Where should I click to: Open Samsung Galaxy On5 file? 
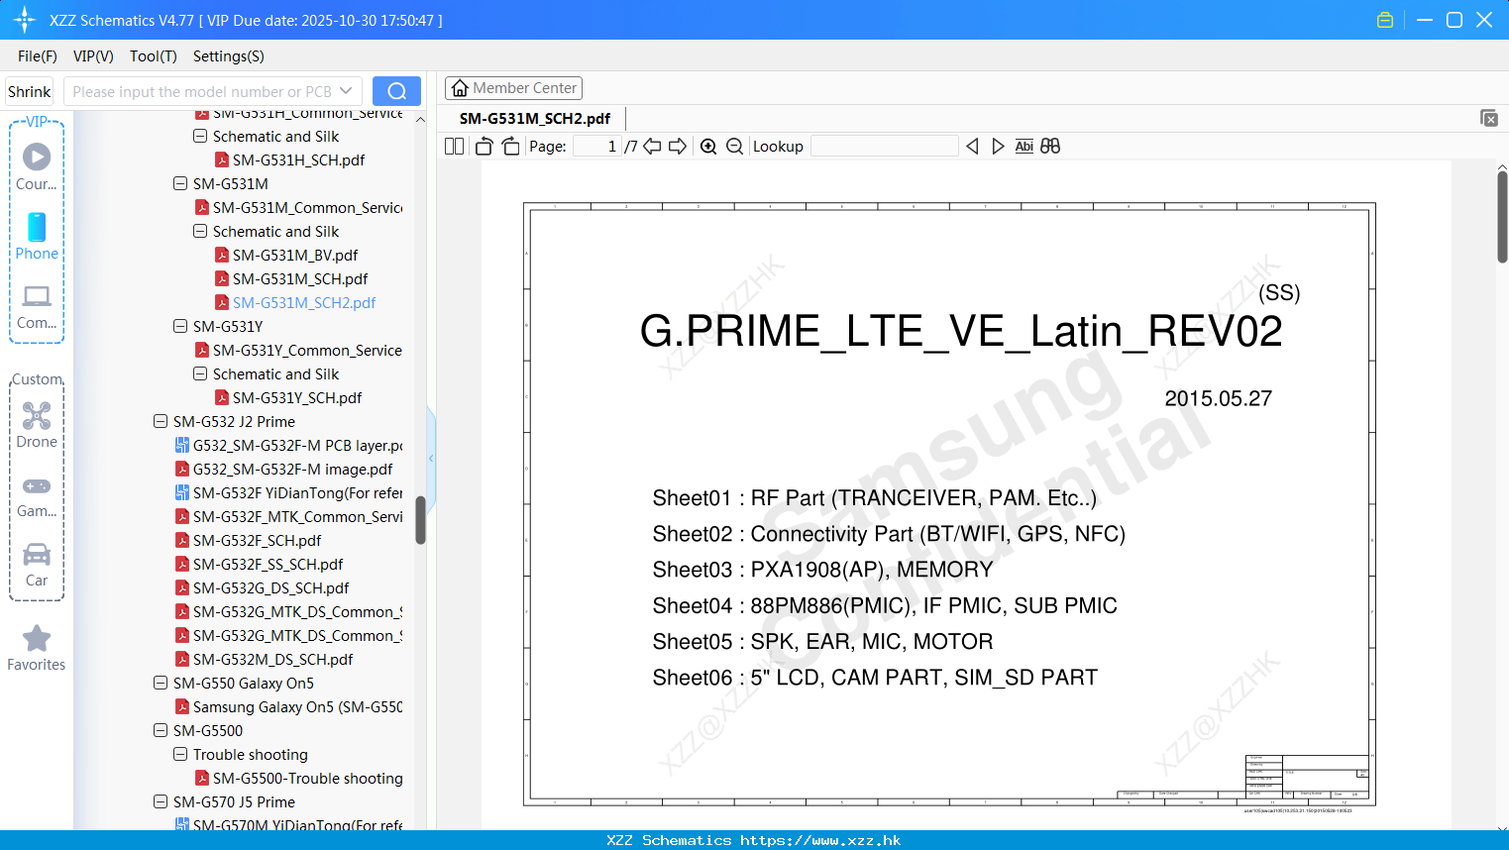[297, 706]
